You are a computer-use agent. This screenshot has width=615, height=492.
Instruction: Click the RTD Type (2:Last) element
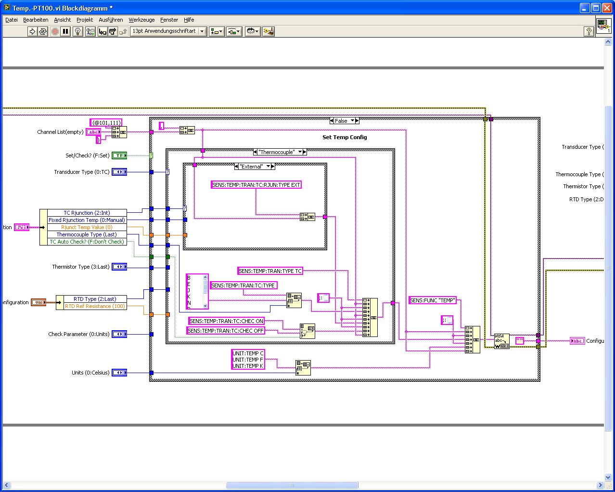tap(95, 299)
